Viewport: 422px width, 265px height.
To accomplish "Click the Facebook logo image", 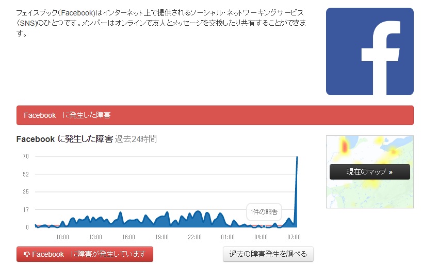I will tap(369, 51).
